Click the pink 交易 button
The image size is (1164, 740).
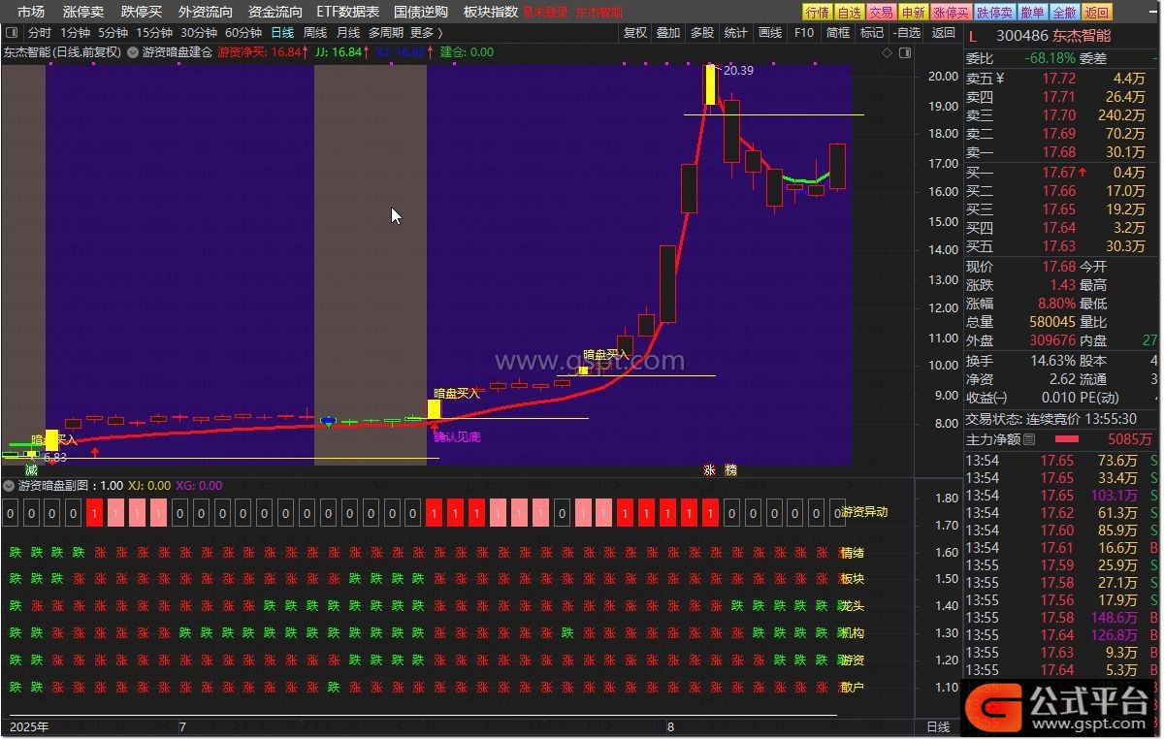tap(881, 13)
